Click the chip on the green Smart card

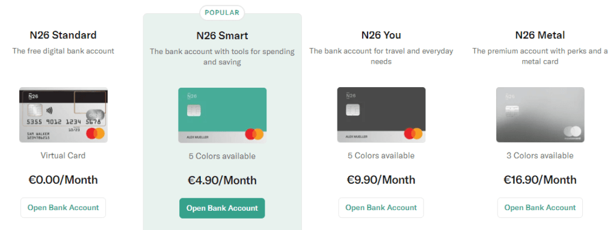point(194,110)
